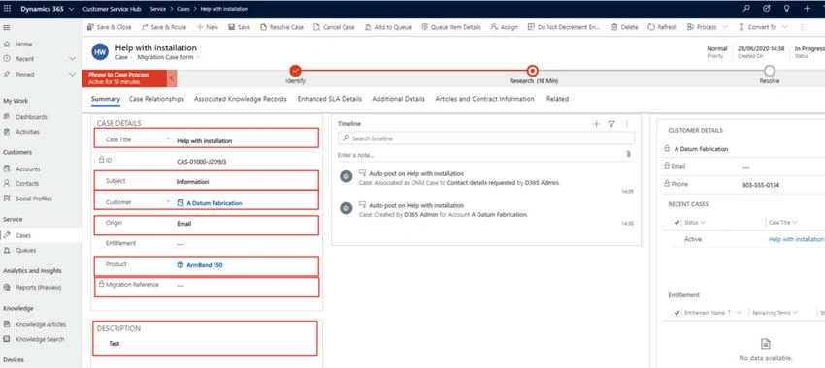Open the Migration Case Form selector

(168, 57)
